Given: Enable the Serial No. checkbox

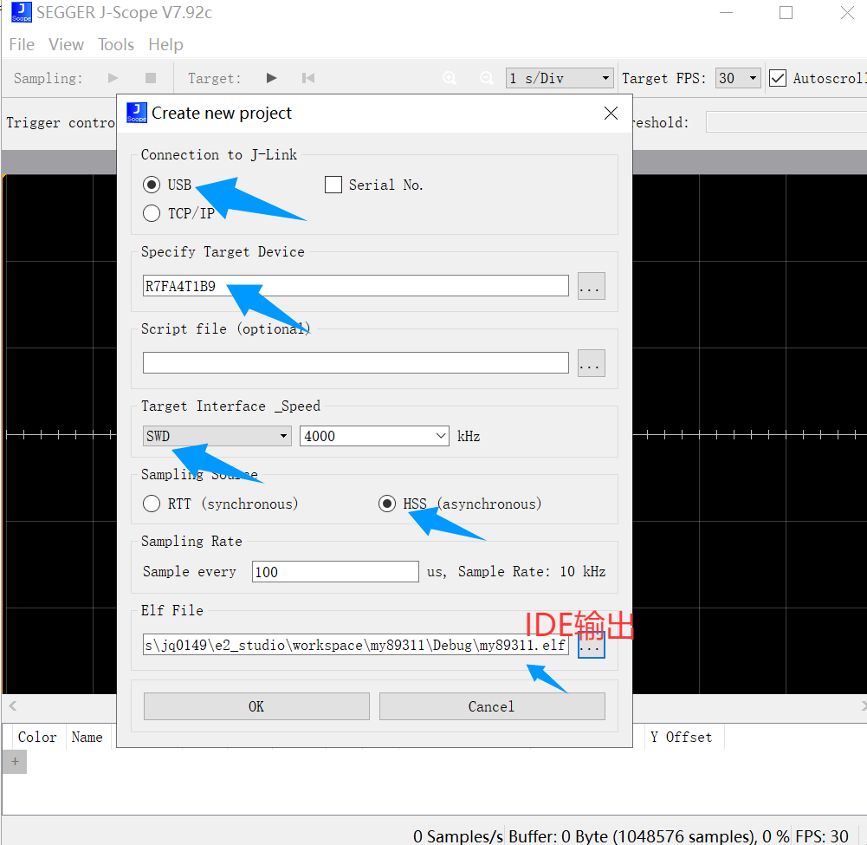Looking at the screenshot, I should point(333,185).
